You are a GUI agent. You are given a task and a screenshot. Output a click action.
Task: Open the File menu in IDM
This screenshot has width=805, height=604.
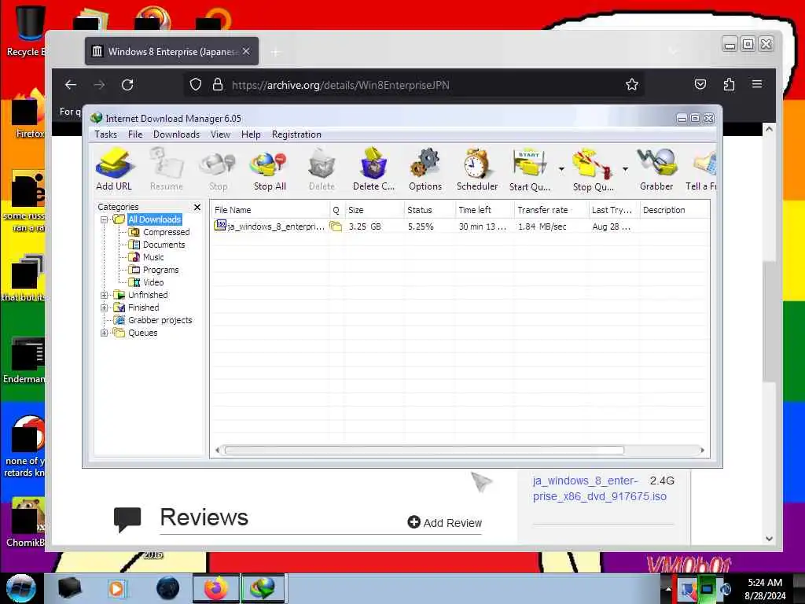135,134
